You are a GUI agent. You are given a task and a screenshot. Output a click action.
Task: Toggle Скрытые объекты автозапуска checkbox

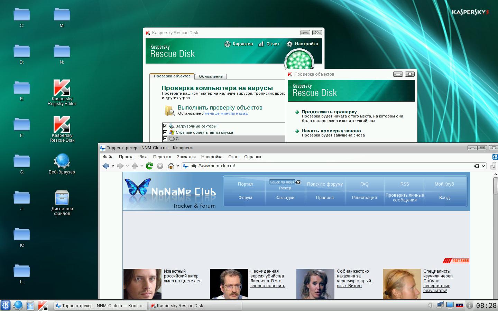tap(165, 132)
